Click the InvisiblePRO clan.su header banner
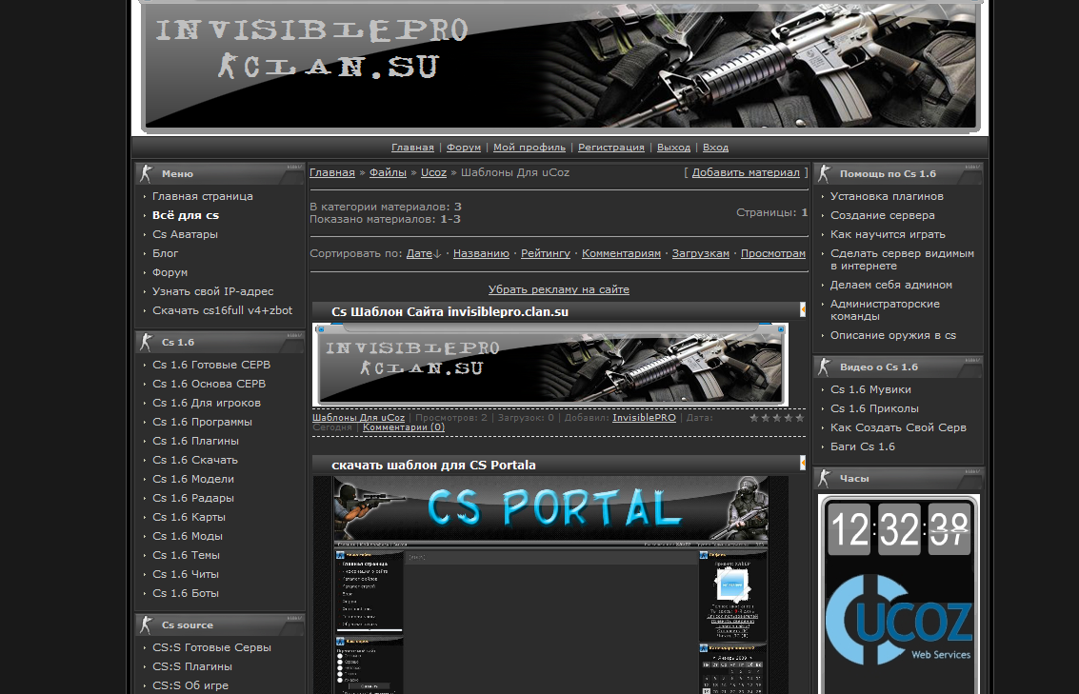This screenshot has width=1079, height=694. pos(560,66)
